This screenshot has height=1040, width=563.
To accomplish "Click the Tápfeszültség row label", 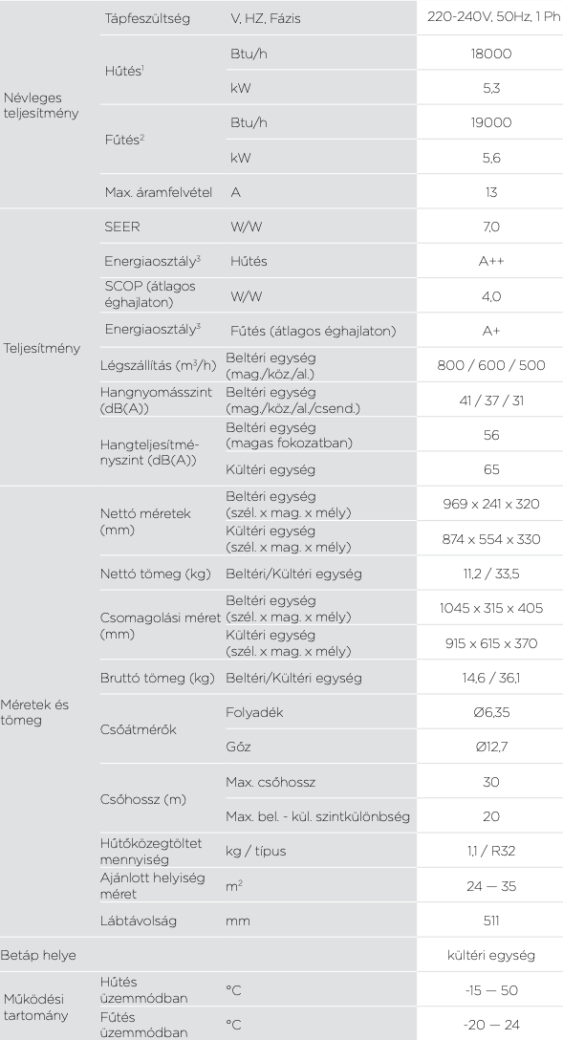I will (147, 18).
